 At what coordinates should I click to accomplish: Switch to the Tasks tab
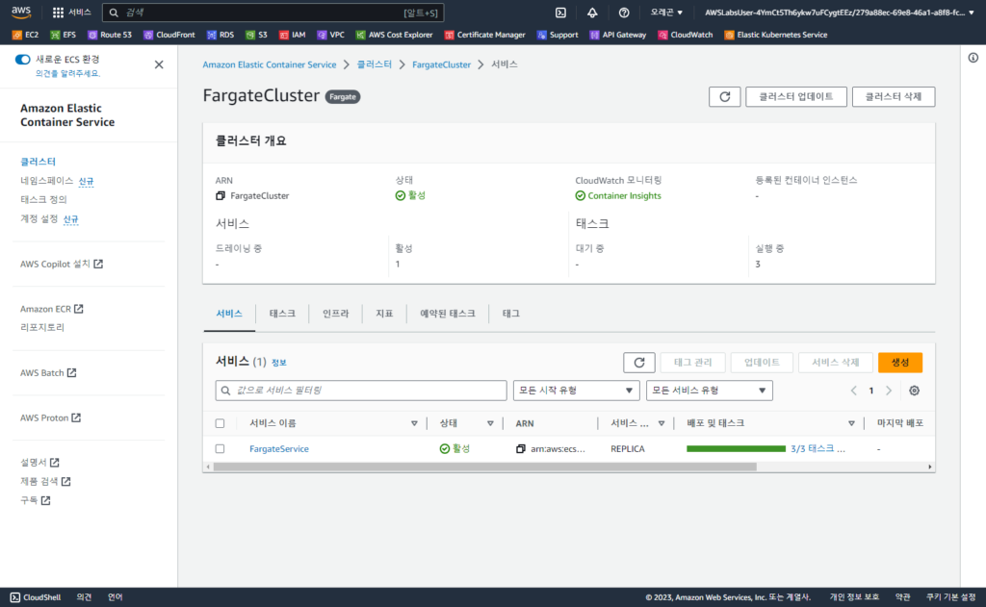(282, 314)
